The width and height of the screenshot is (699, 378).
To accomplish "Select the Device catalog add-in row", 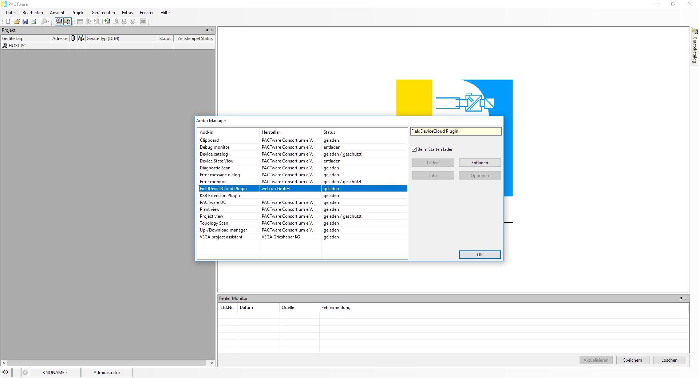I will pyautogui.click(x=303, y=154).
